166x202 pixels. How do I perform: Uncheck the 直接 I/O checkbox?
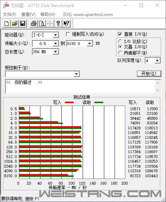120,34
